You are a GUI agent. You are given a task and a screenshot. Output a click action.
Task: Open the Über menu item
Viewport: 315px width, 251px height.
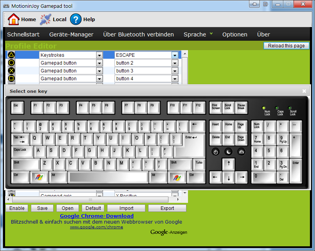(x=263, y=34)
